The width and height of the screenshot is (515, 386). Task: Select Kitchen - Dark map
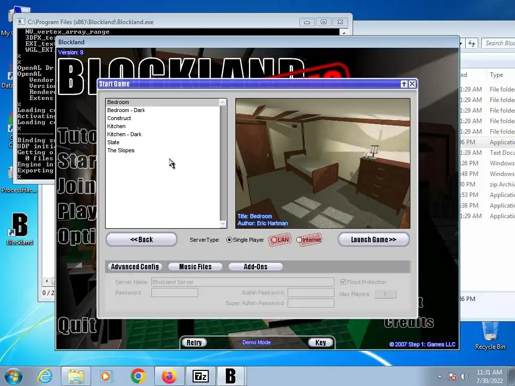162,134
